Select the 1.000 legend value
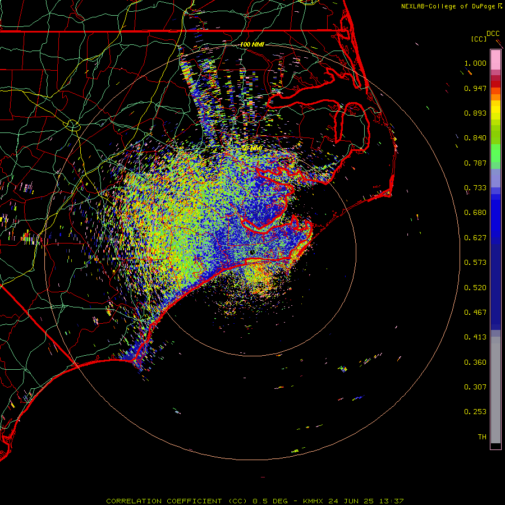The height and width of the screenshot is (505, 505). [x=475, y=63]
